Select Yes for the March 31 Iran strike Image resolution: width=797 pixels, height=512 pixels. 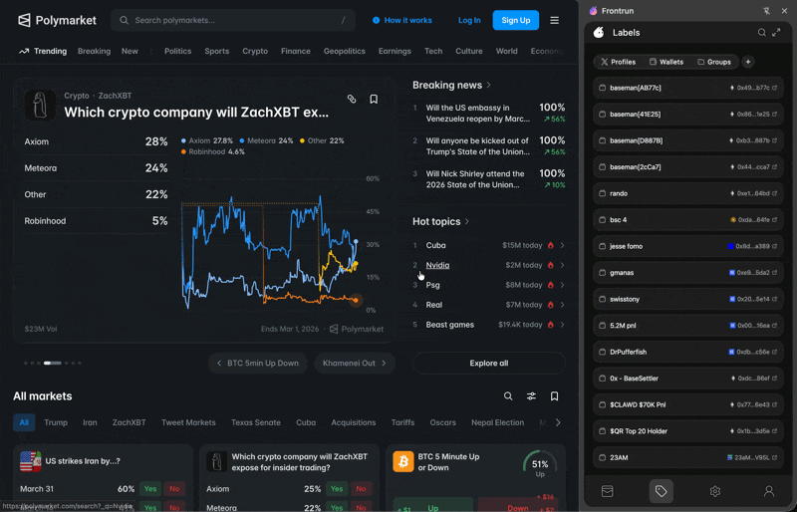[150, 489]
